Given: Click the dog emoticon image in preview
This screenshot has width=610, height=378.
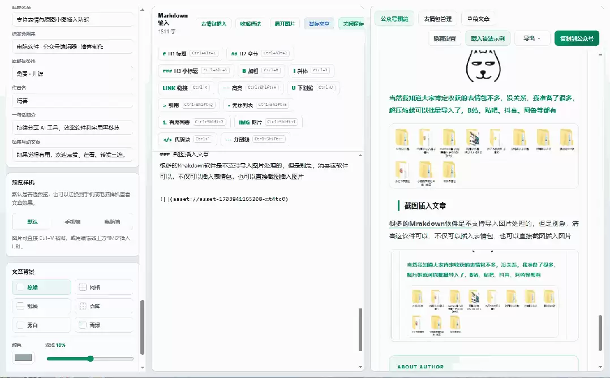Looking at the screenshot, I should click(483, 66).
